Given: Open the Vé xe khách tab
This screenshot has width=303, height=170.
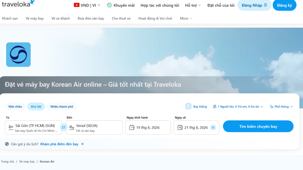Looking at the screenshot, I should click(x=60, y=18).
